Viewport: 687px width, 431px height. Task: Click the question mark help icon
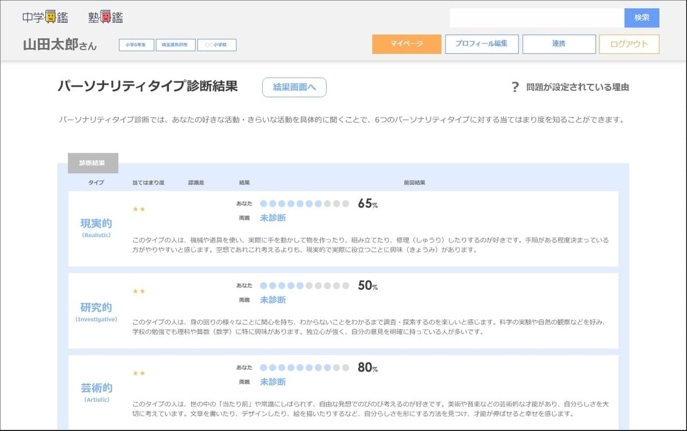515,87
